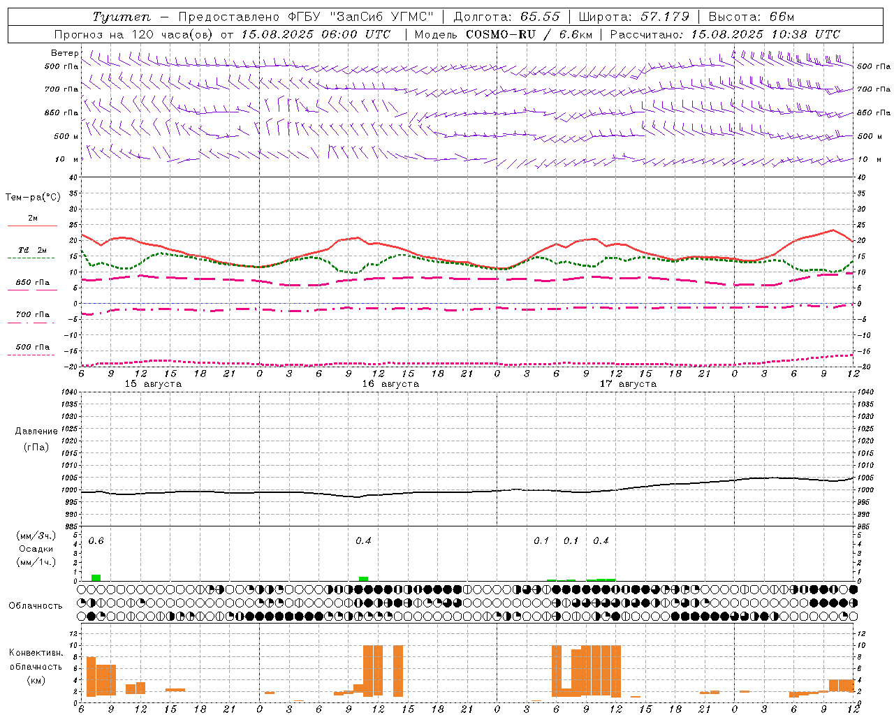
Task: Click the solid red '2м' legend line sample
Action: click(32, 226)
